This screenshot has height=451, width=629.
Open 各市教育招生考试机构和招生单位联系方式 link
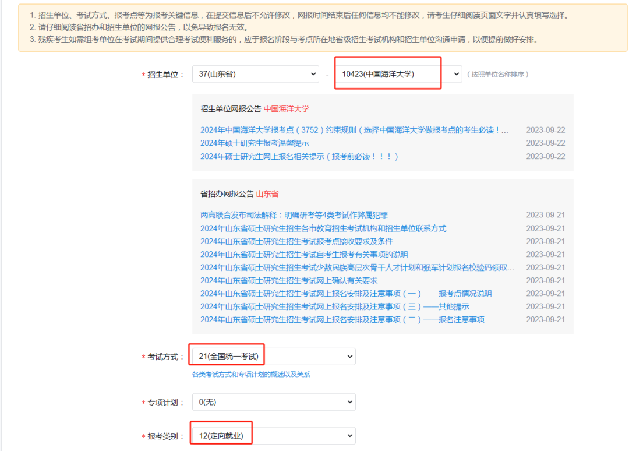click(x=323, y=228)
